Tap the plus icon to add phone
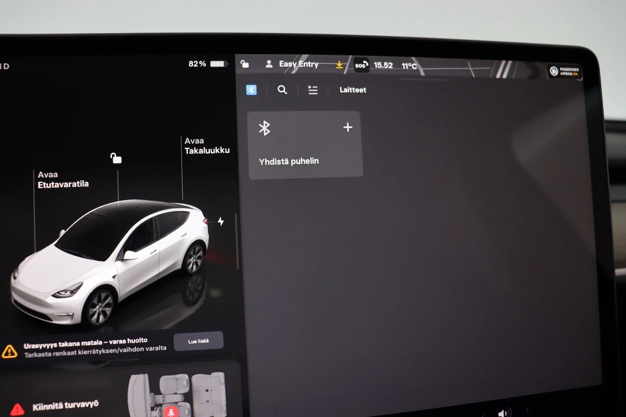 point(348,127)
